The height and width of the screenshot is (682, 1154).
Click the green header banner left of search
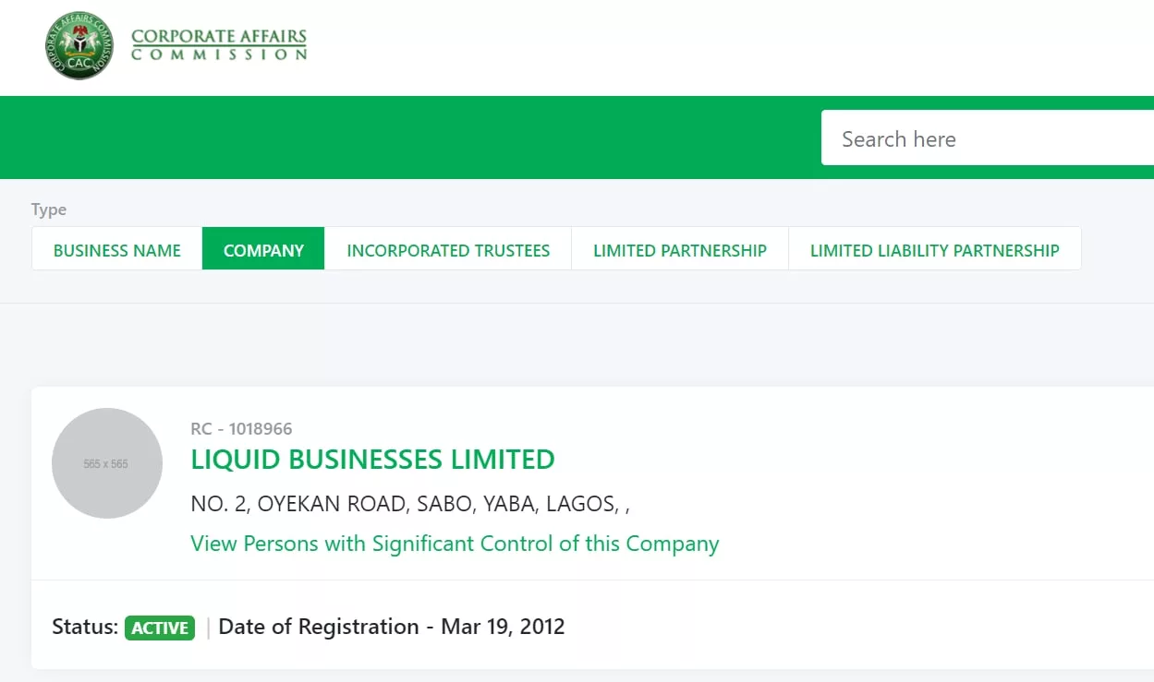pyautogui.click(x=407, y=138)
